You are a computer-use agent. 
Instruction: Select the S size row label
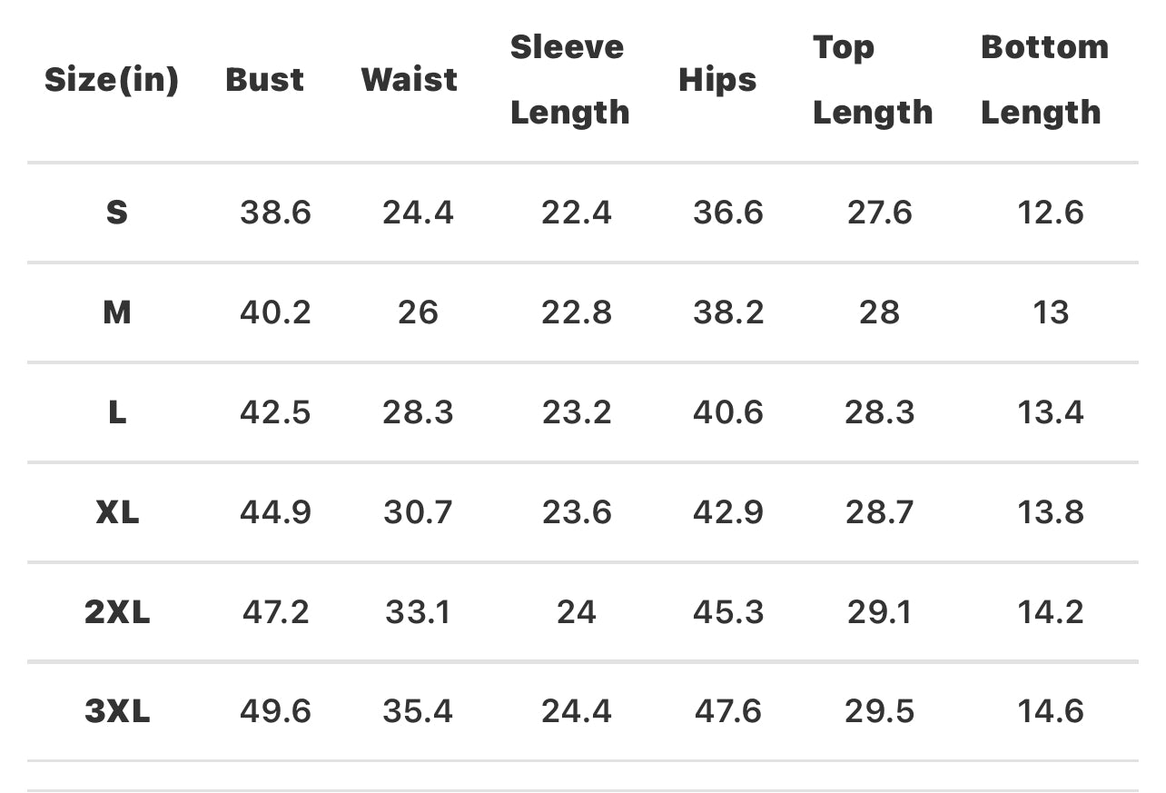117,213
